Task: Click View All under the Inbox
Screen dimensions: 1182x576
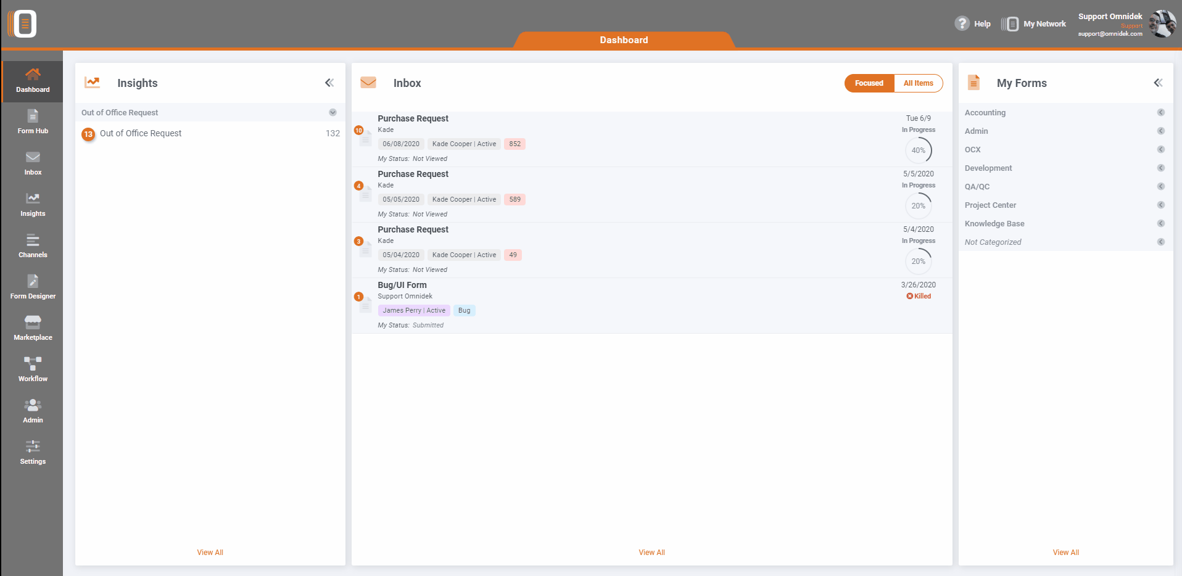Action: pos(651,552)
